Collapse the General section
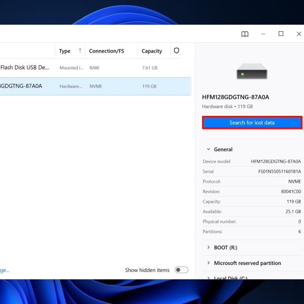Screen dimensions: 304x304 (208, 149)
